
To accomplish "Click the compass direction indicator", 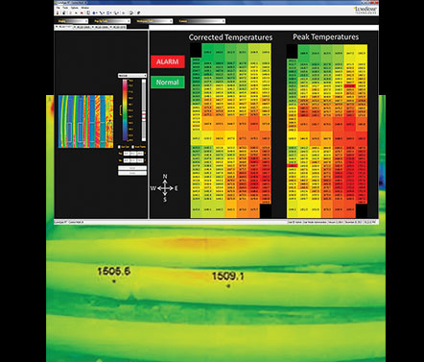I will [x=165, y=188].
